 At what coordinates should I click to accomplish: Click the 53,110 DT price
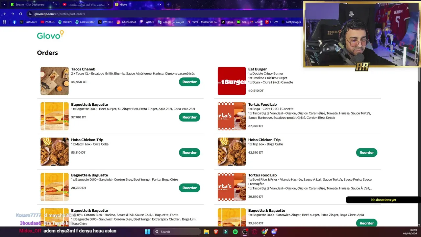(x=78, y=152)
